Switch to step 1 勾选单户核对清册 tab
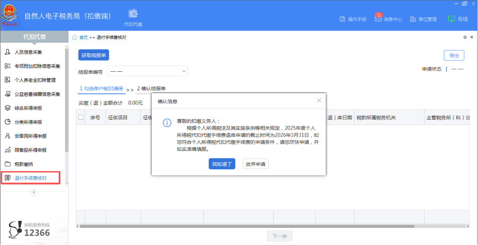This screenshot has height=245, width=478. (x=101, y=89)
